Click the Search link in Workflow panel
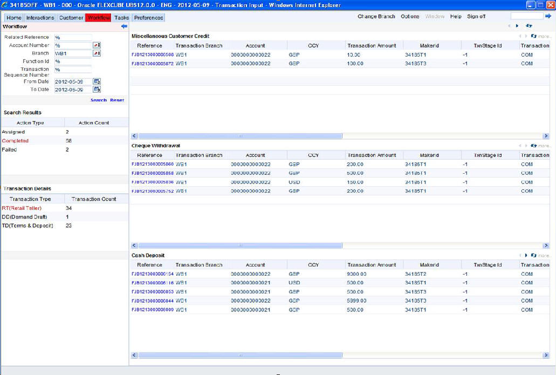Viewport: 556px width, 375px height. (x=98, y=100)
